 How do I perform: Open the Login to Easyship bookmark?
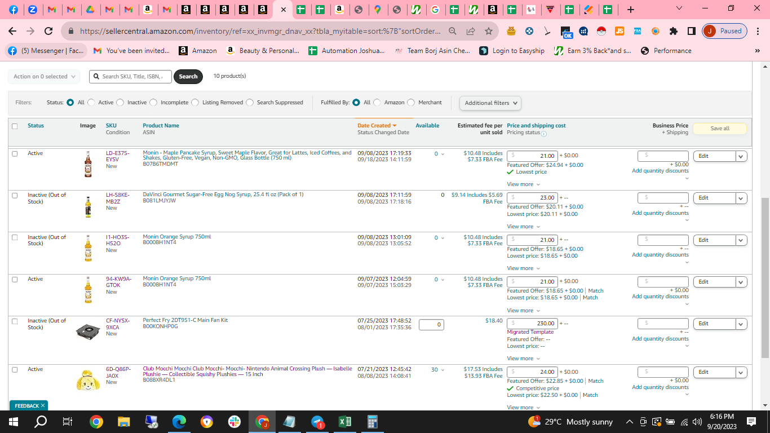coord(512,51)
